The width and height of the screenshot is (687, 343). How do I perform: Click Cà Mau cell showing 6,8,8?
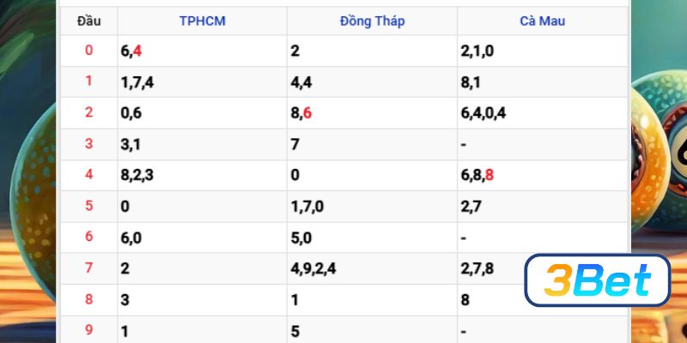coord(477,176)
